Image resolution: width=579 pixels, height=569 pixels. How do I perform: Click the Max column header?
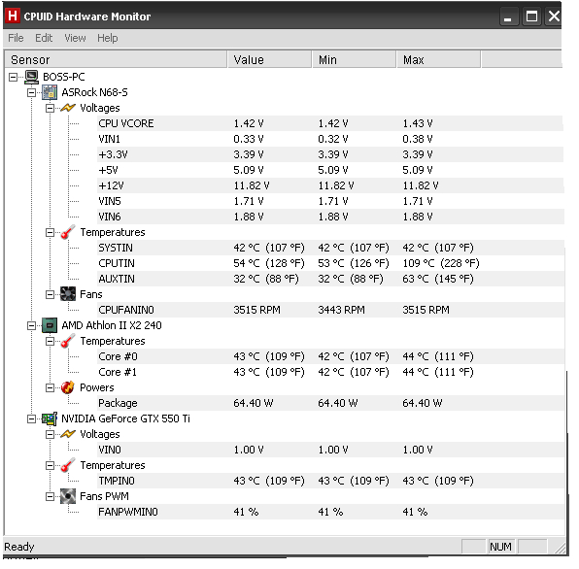click(439, 59)
